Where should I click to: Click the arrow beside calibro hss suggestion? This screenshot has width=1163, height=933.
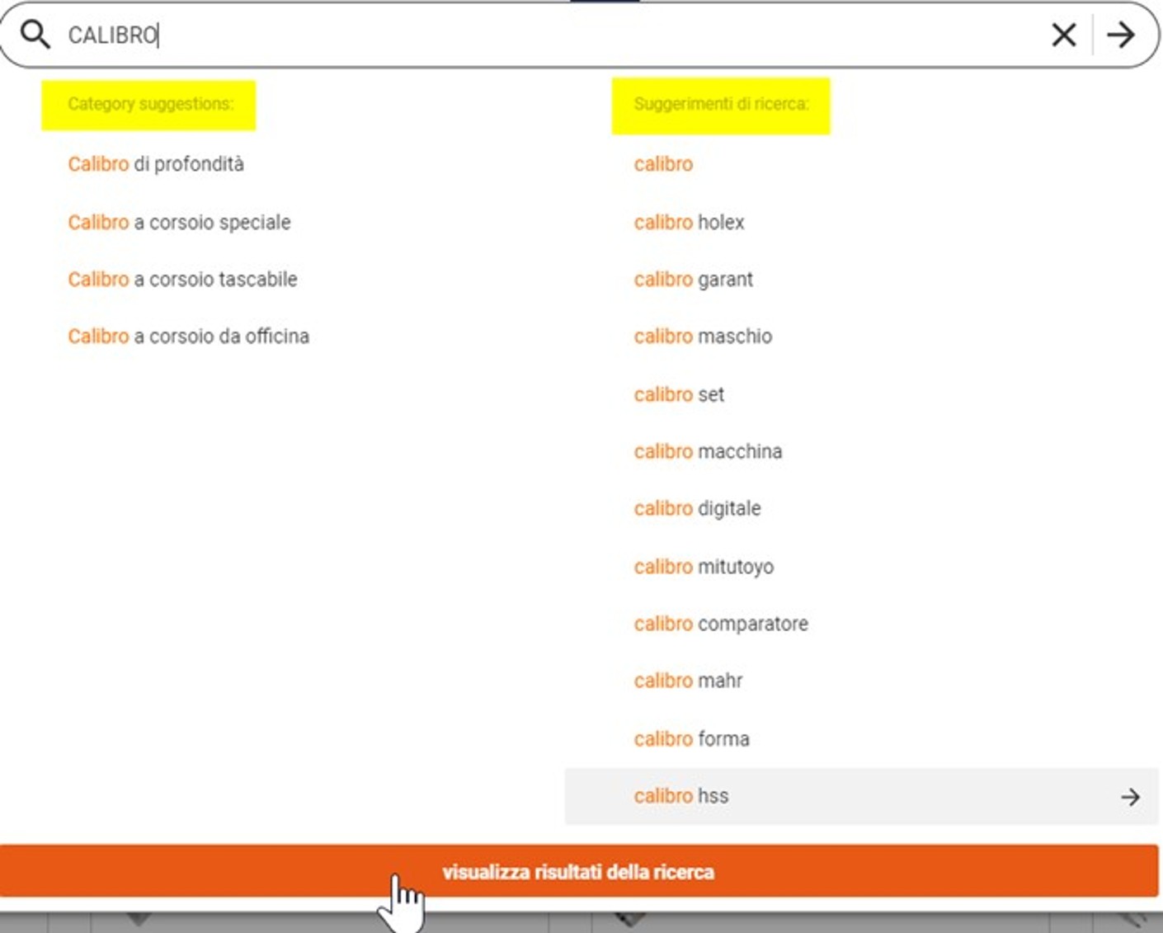[1130, 797]
